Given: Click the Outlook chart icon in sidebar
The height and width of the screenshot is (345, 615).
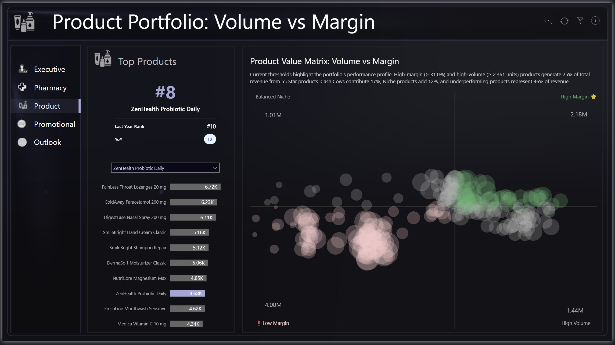Looking at the screenshot, I should click(x=22, y=142).
